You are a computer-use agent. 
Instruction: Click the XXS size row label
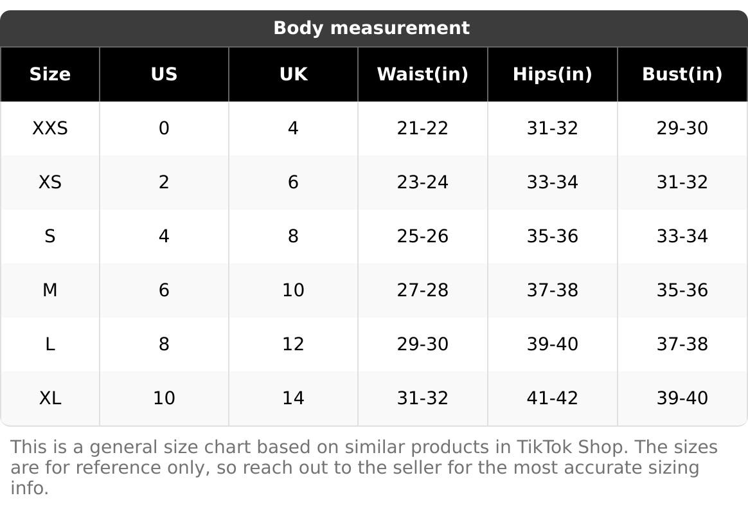[50, 129]
